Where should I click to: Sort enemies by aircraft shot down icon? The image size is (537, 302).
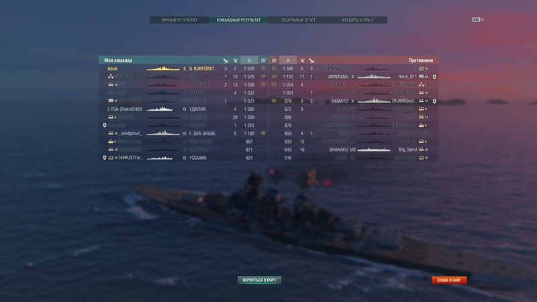click(311, 60)
